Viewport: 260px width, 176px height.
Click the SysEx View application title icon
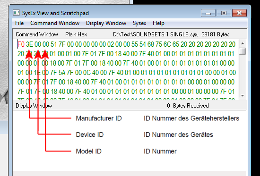pos(16,13)
